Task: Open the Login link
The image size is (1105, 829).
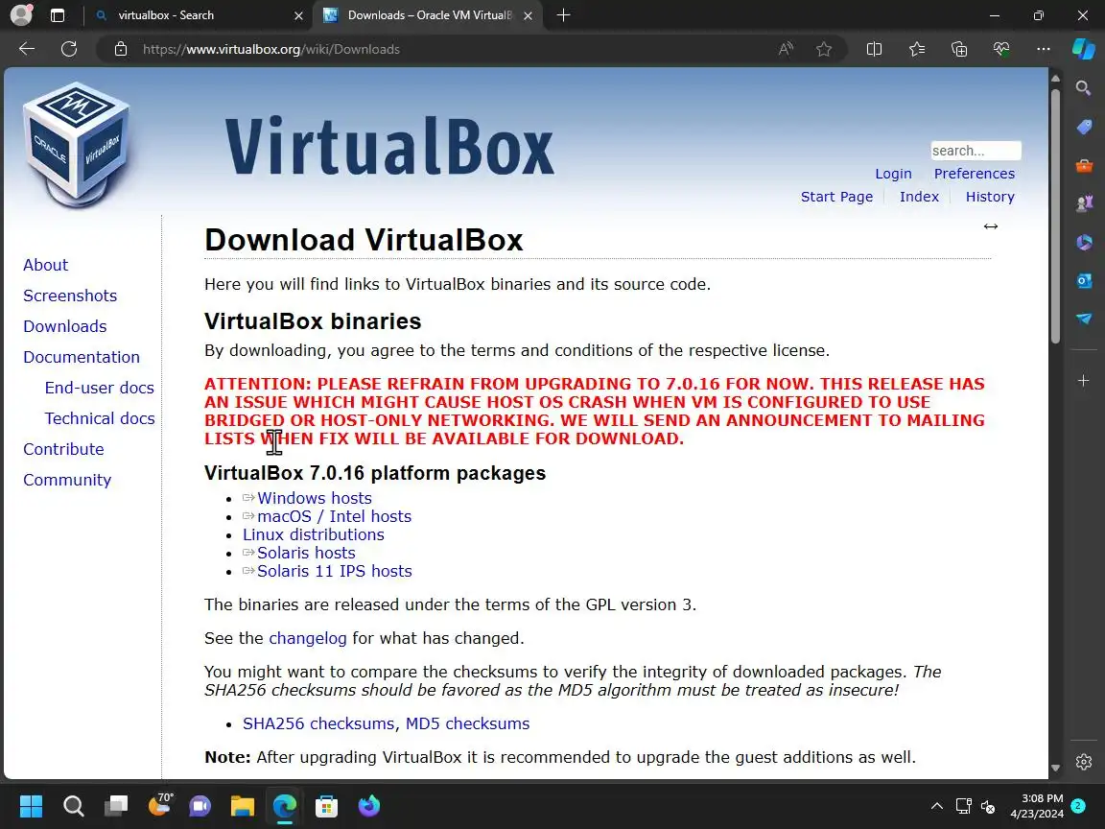Action: click(893, 174)
